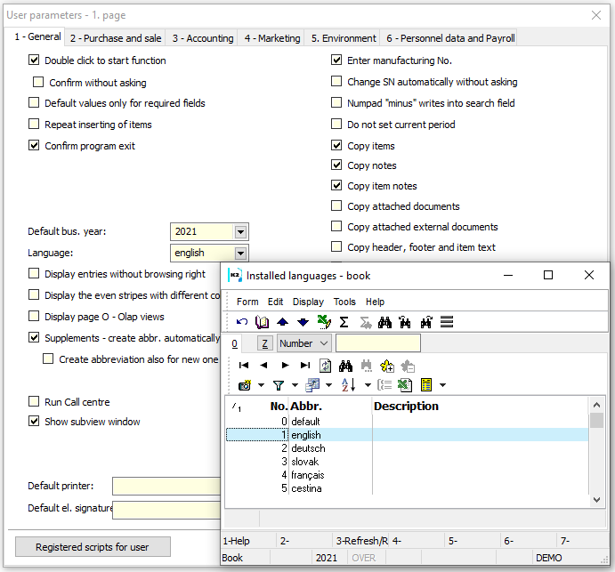Open the Language dropdown arrow
Screen dimensions: 615x572
pyautogui.click(x=240, y=254)
